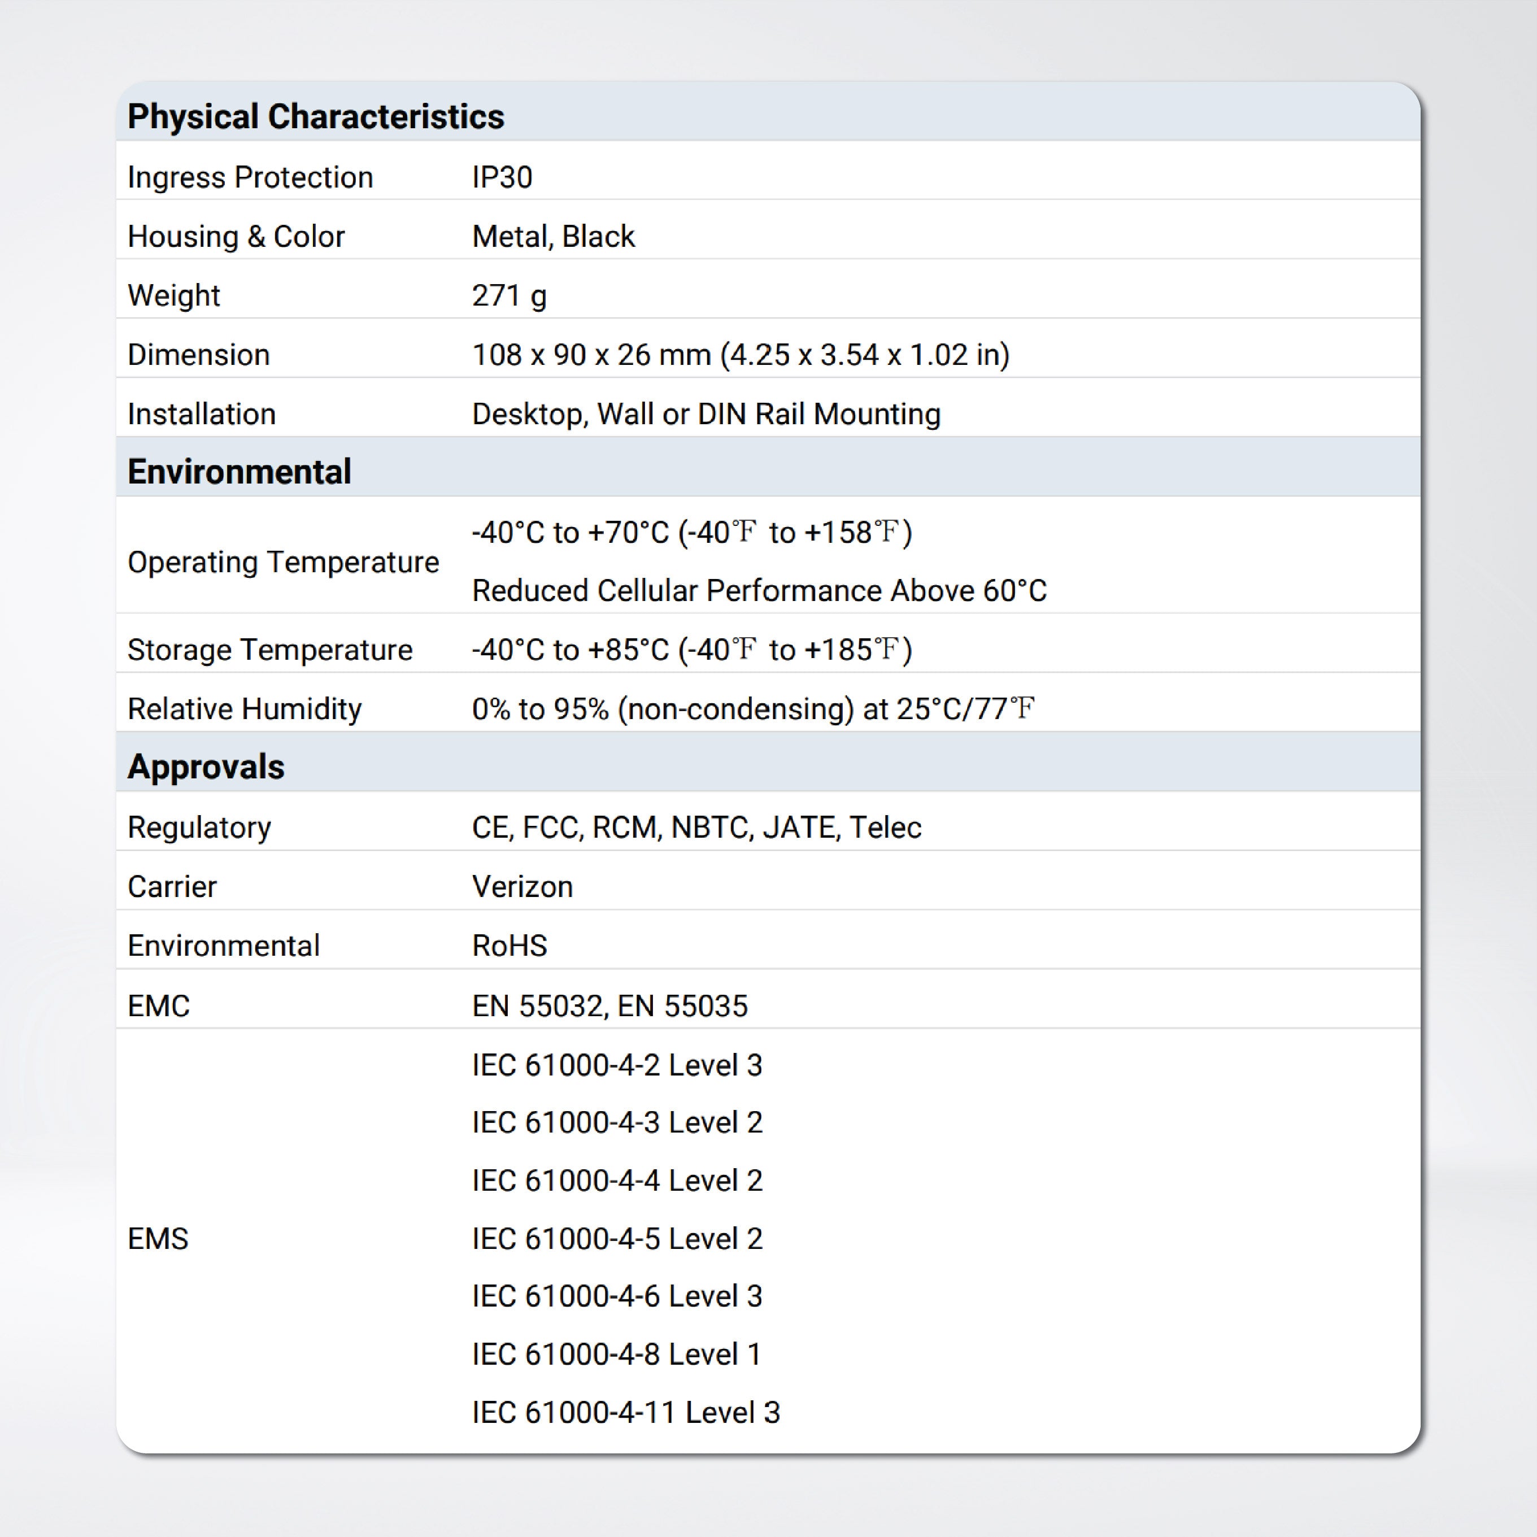Image resolution: width=1537 pixels, height=1537 pixels.
Task: Click the Approvals section header
Action: pos(205,767)
